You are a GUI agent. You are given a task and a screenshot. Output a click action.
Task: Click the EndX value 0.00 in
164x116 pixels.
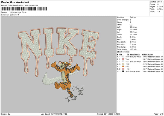tap(133, 37)
